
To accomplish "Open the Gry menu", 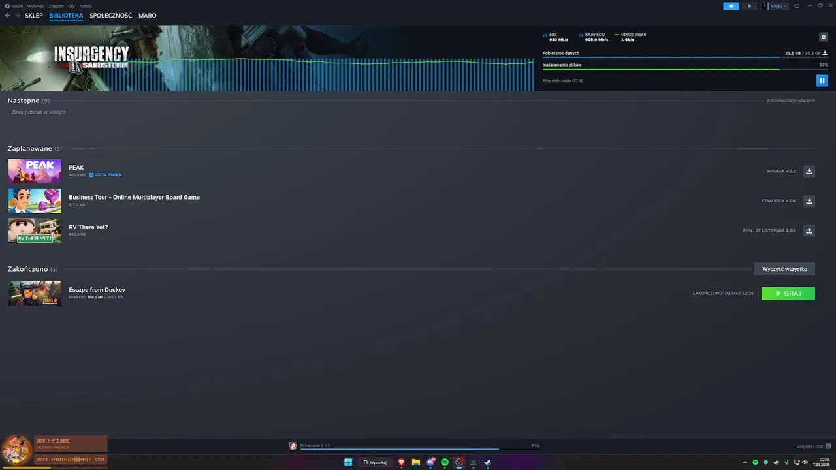I will pyautogui.click(x=71, y=6).
